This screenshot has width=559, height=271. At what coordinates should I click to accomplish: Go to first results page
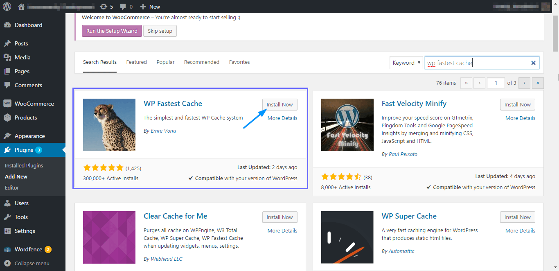(x=466, y=83)
